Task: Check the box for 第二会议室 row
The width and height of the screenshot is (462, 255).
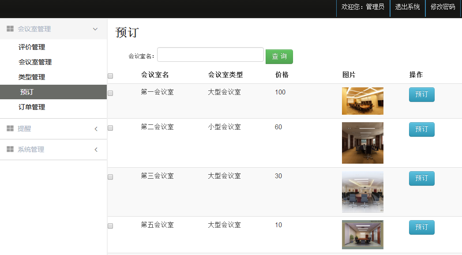Action: click(110, 128)
